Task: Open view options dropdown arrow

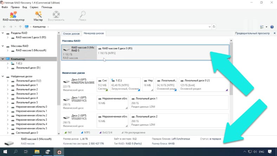Action: [x=266, y=27]
